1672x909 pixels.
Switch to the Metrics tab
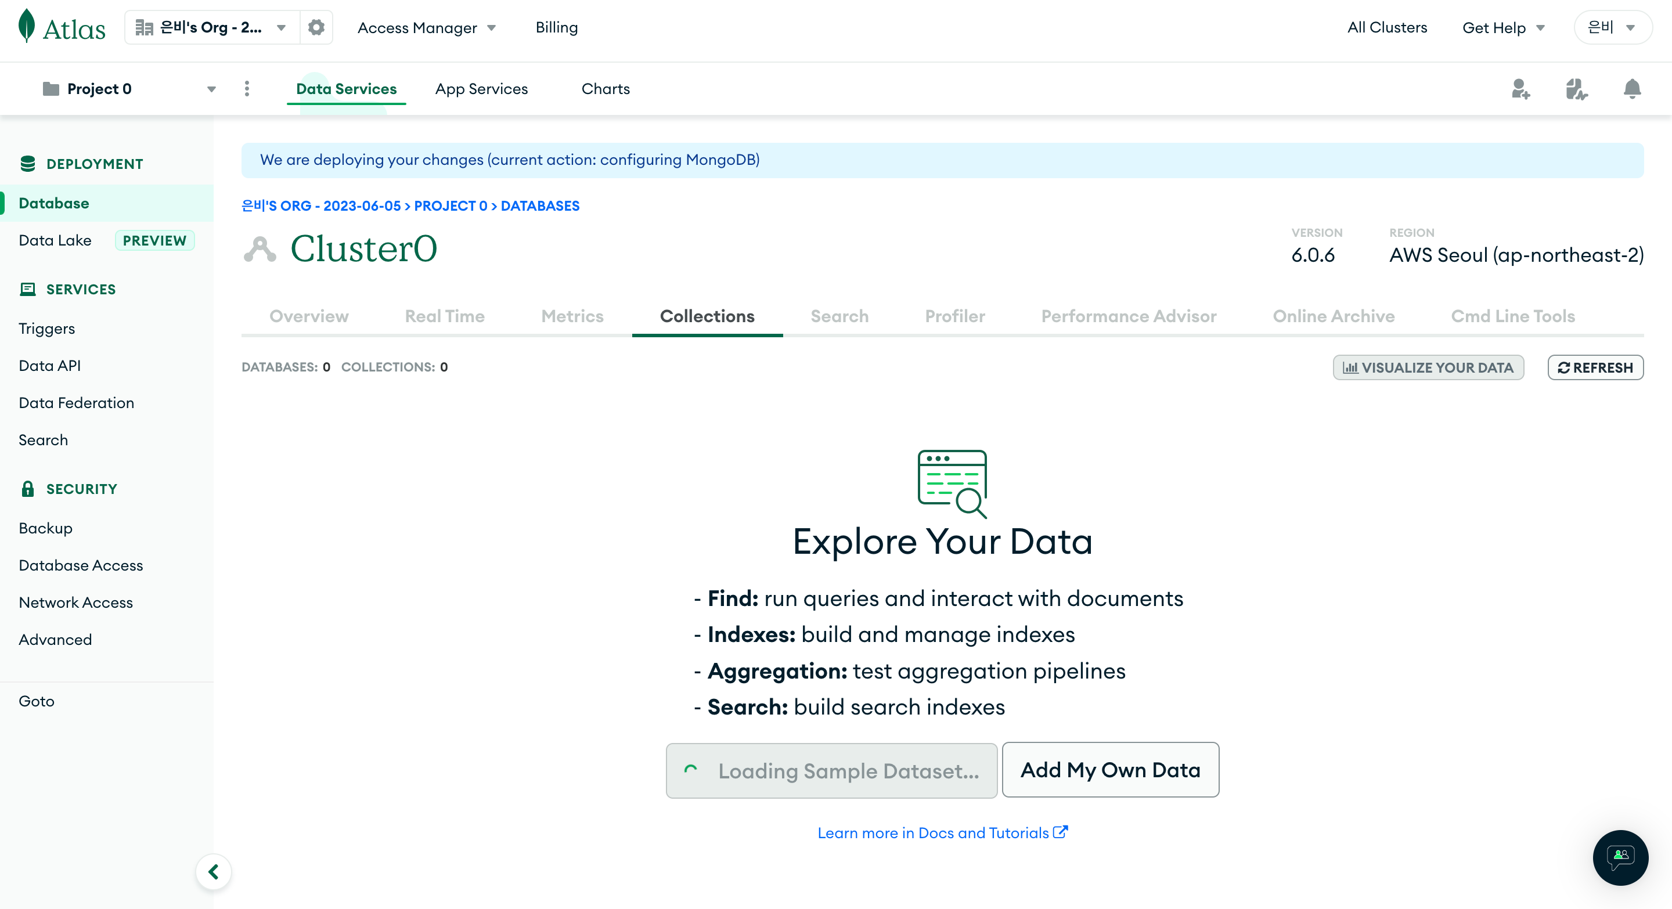click(572, 316)
